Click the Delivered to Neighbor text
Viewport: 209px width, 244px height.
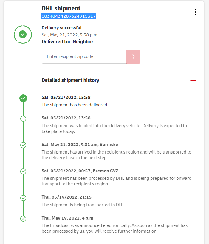coord(67,42)
